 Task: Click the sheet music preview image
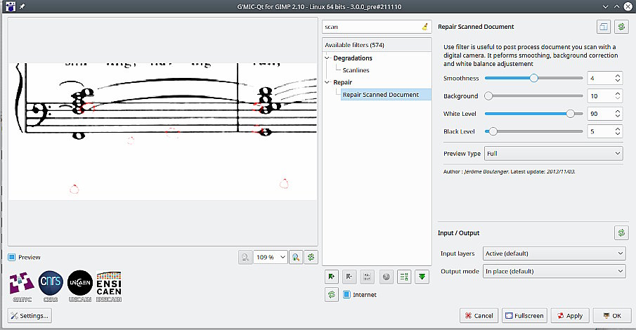(162, 131)
